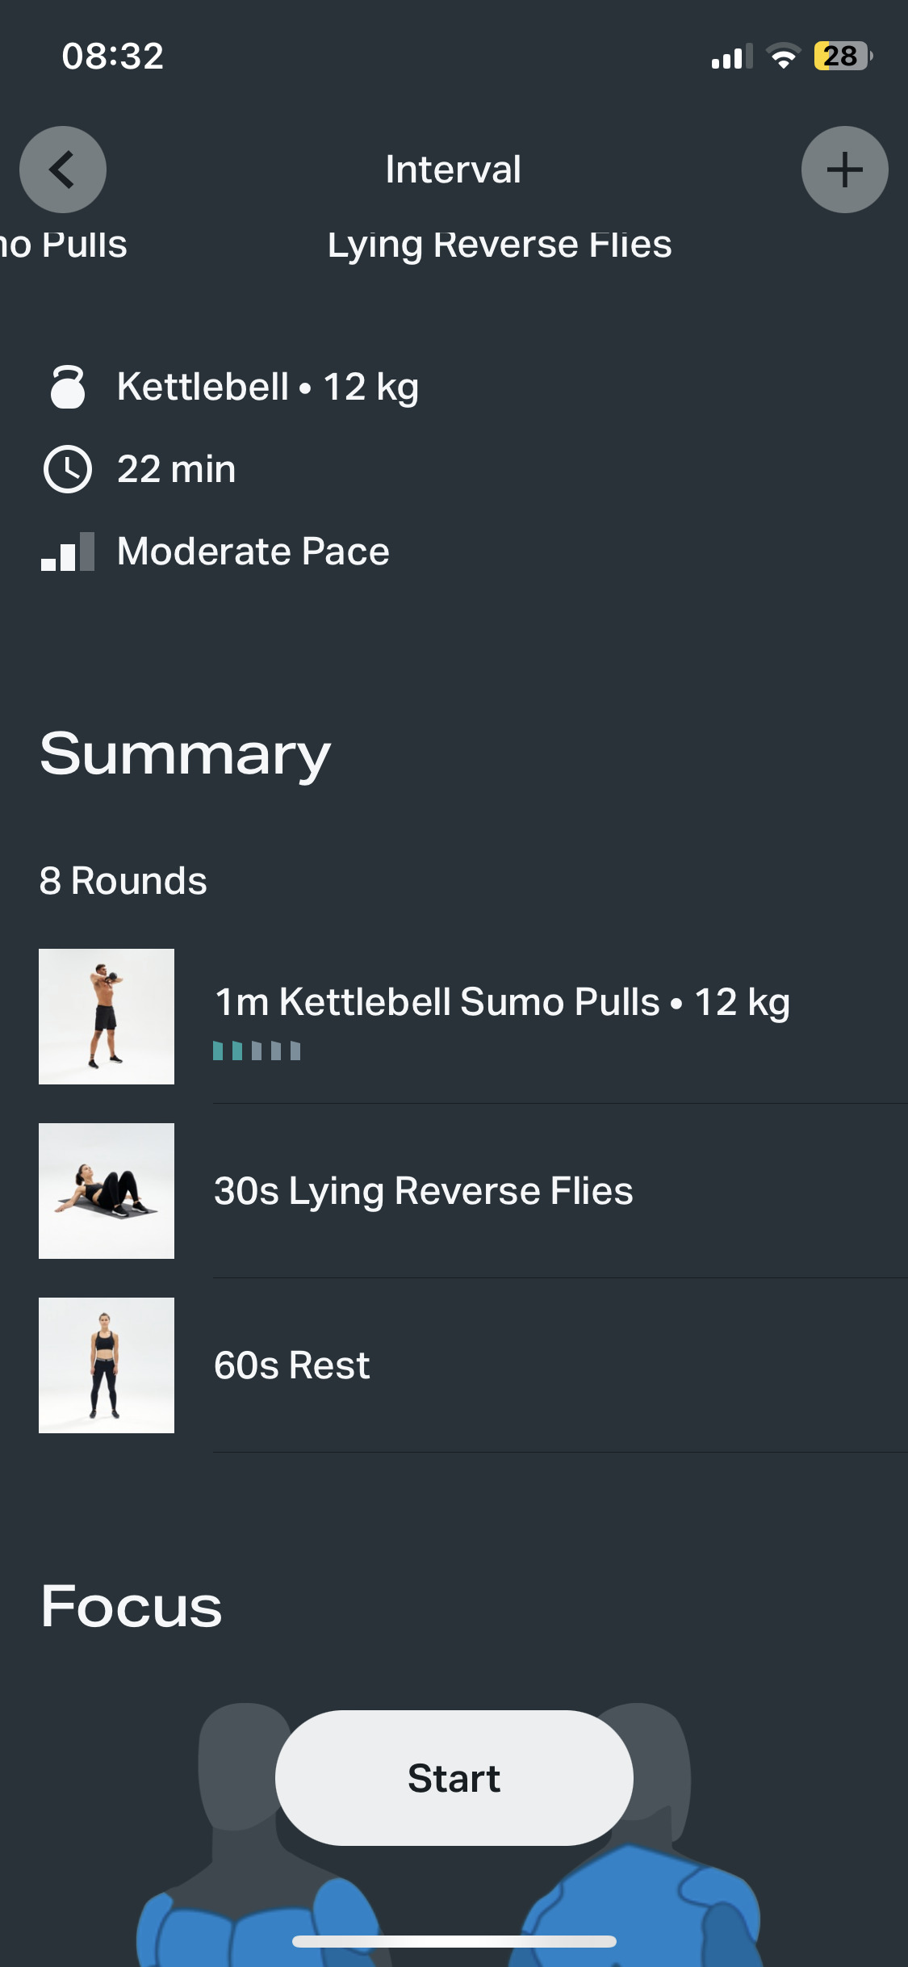The height and width of the screenshot is (1967, 908).
Task: Tap the Wi-Fi status icon
Action: 783,56
